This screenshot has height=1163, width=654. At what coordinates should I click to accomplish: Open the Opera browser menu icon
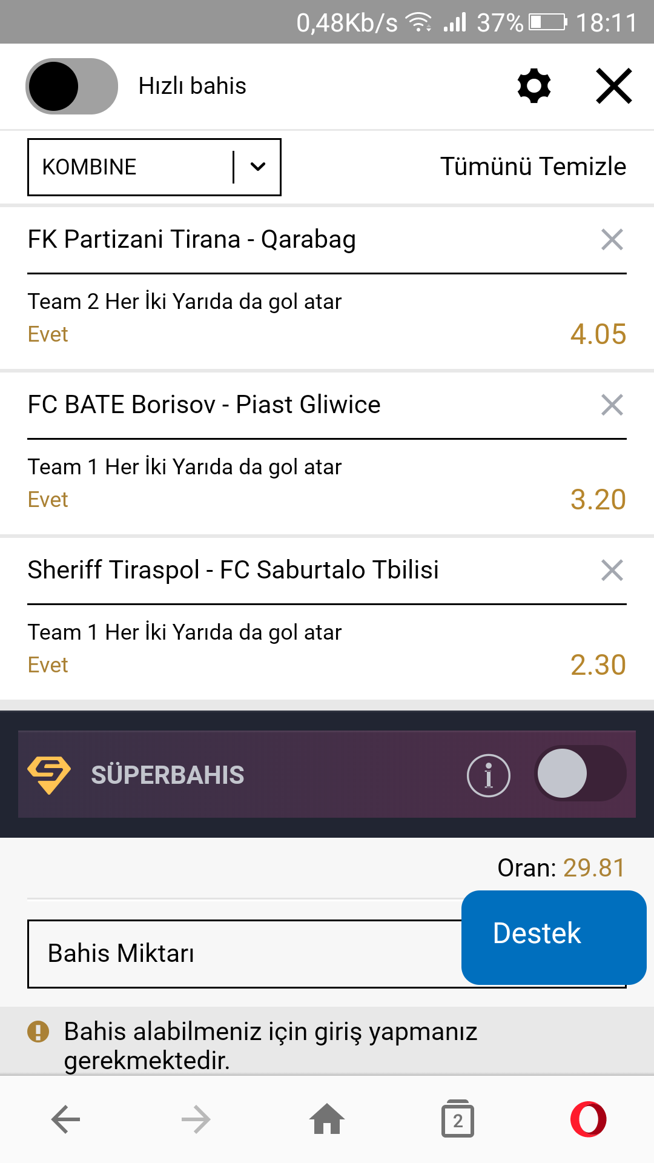(x=588, y=1119)
